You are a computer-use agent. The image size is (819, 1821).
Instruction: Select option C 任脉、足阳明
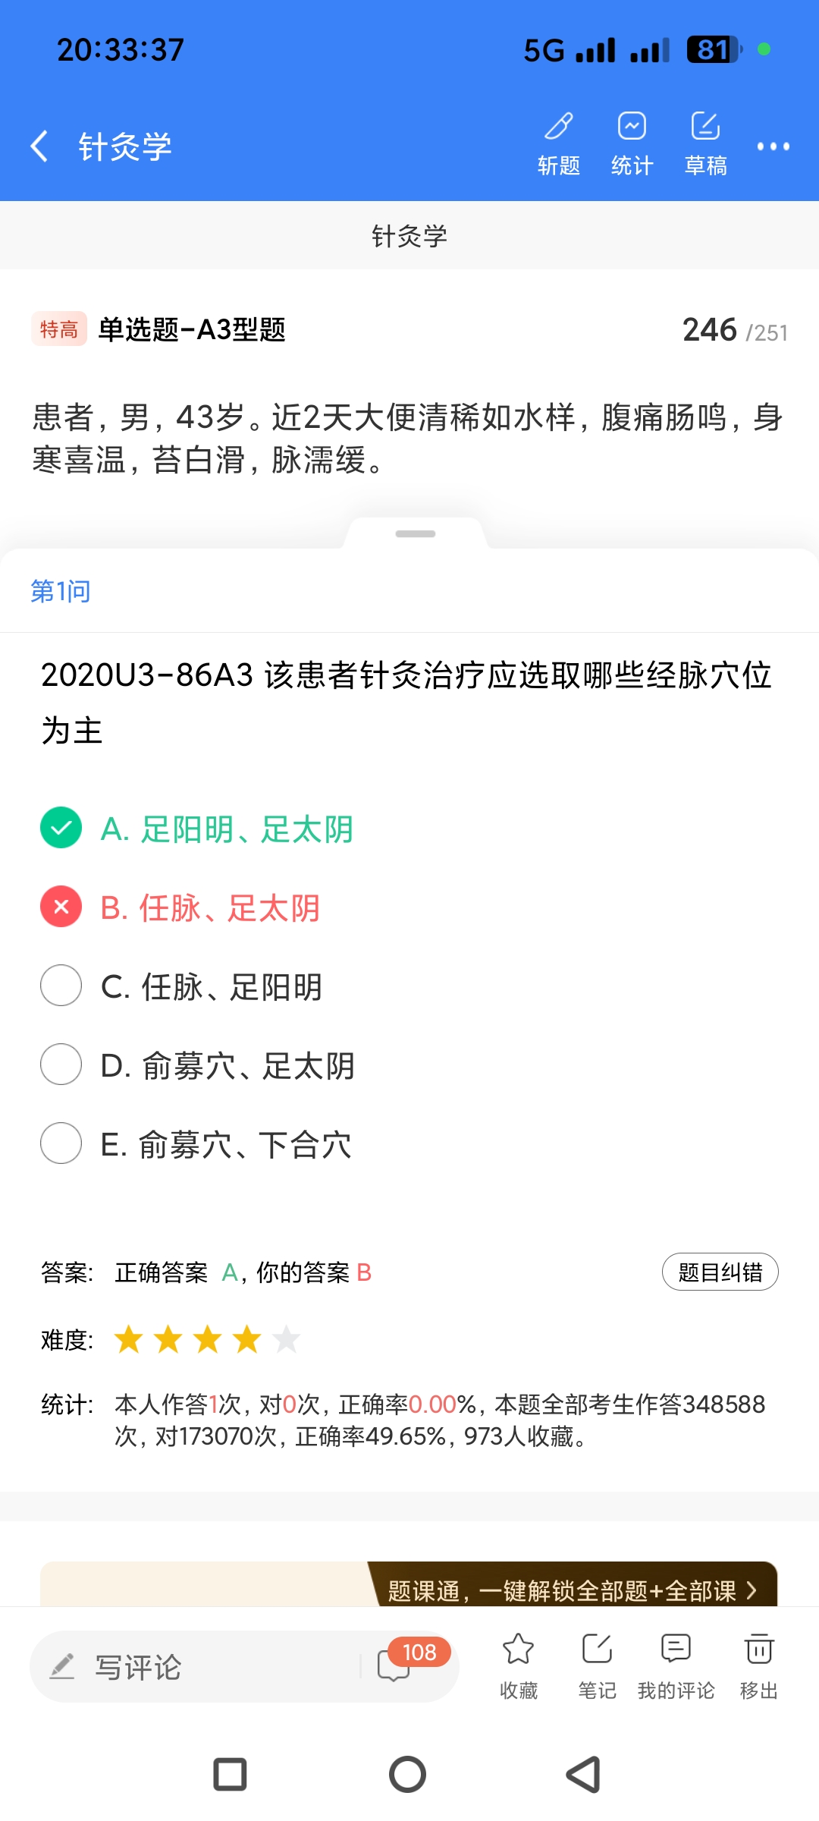61,986
